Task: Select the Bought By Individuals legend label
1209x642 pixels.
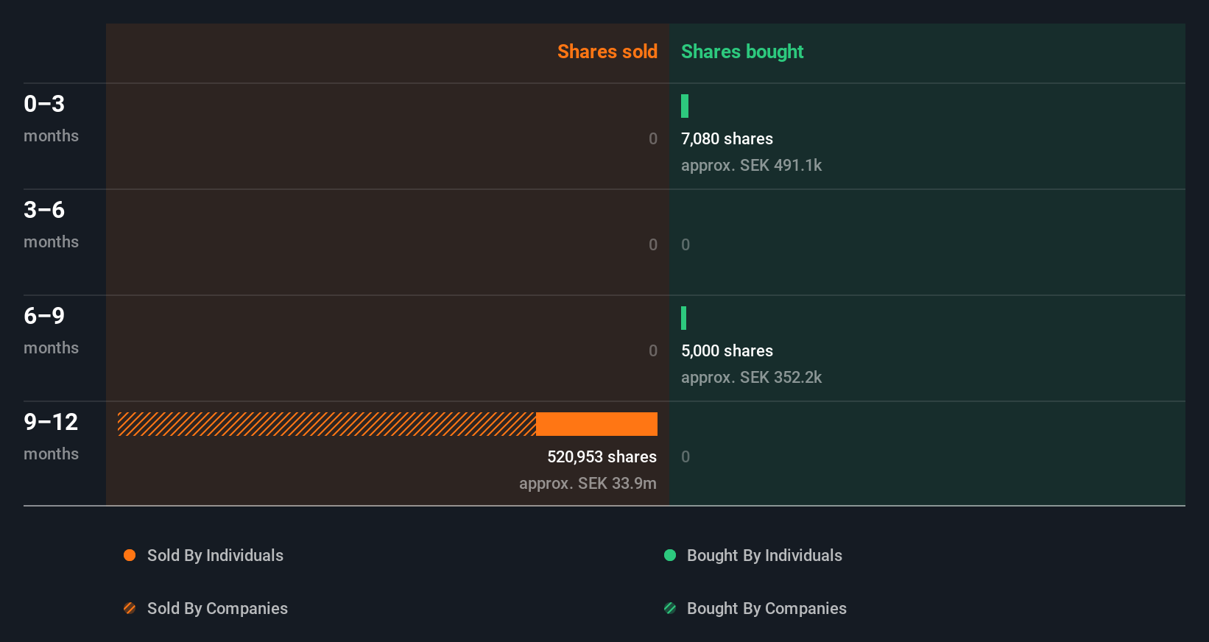Action: pos(764,555)
